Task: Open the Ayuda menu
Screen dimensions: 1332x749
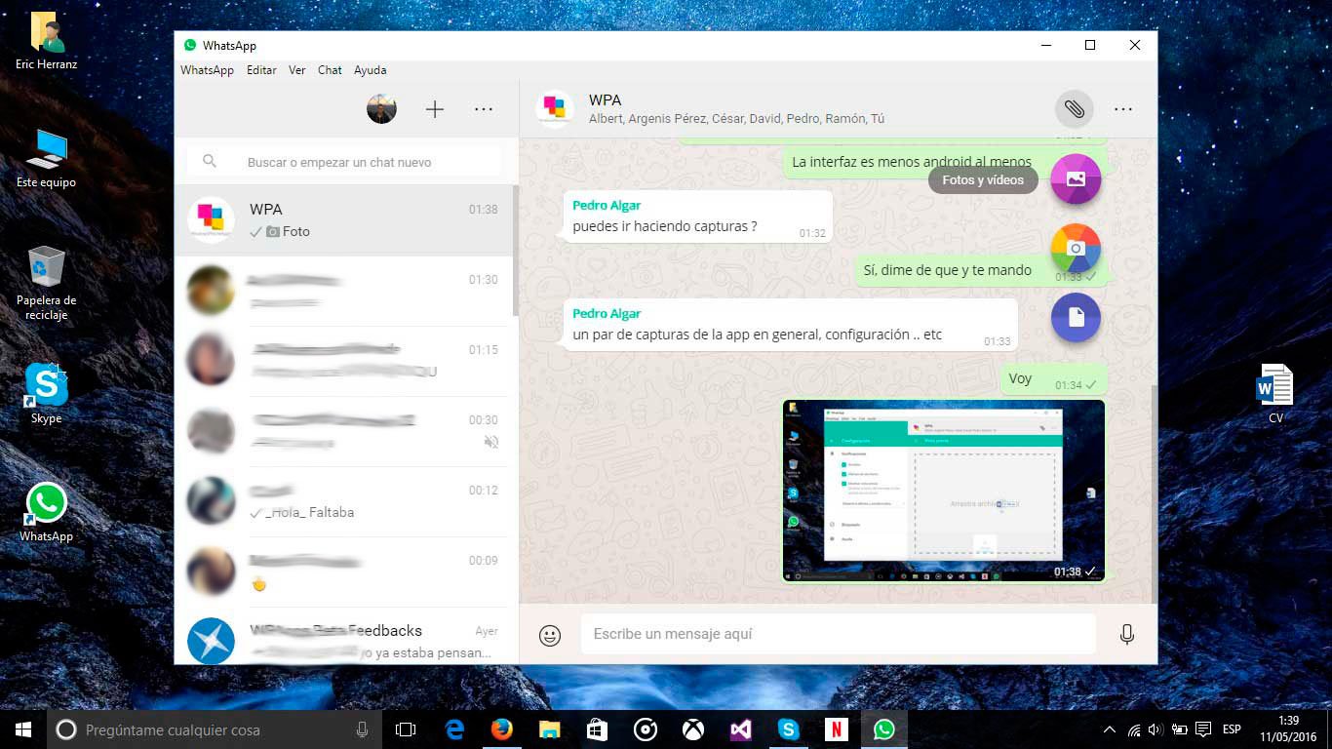Action: click(x=370, y=70)
